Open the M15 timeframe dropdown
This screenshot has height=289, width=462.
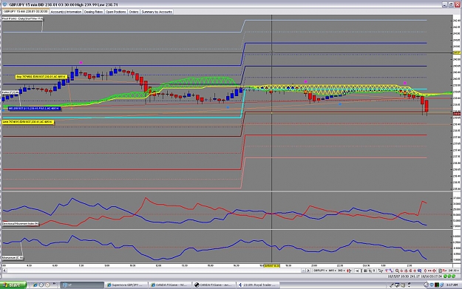333,271
